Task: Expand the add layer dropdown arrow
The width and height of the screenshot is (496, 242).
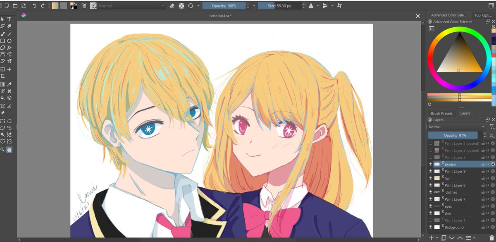Action: (x=437, y=238)
